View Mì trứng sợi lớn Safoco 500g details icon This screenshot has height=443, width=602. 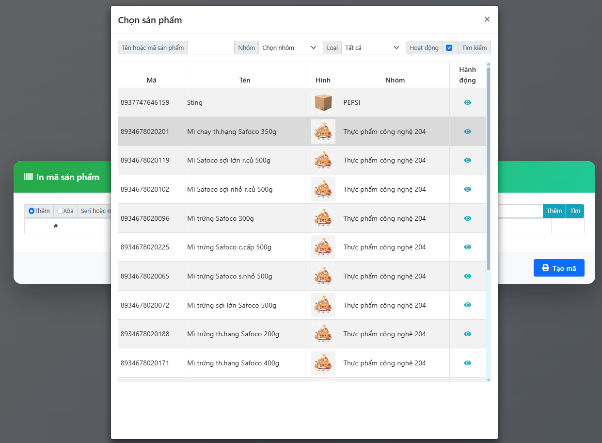(x=467, y=305)
